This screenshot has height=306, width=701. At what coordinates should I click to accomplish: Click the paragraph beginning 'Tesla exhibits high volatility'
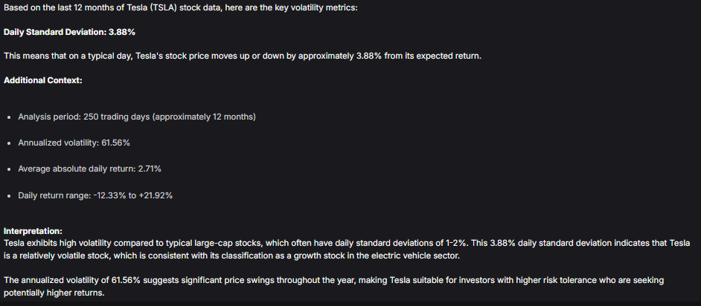click(x=347, y=250)
